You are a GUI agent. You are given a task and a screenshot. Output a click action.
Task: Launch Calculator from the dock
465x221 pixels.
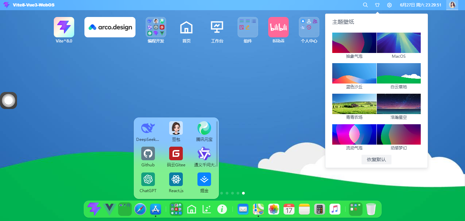coord(319,209)
